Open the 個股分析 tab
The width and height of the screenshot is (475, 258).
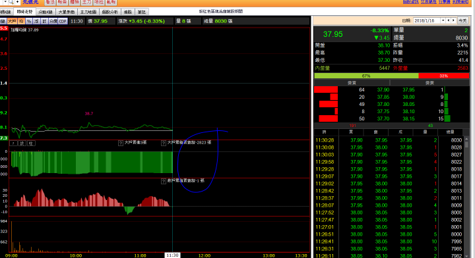(x=110, y=12)
